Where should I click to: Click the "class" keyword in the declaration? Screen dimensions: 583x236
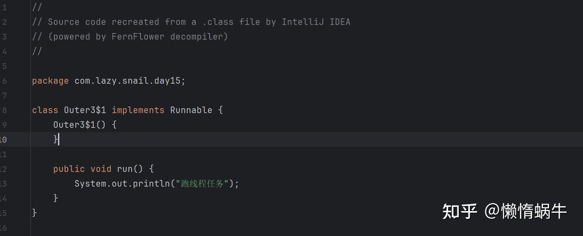(x=45, y=110)
